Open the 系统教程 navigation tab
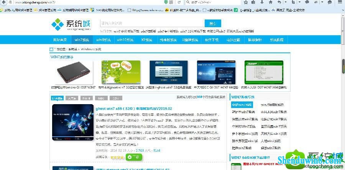Screen dimensions: 345x170 [x=277, y=40]
